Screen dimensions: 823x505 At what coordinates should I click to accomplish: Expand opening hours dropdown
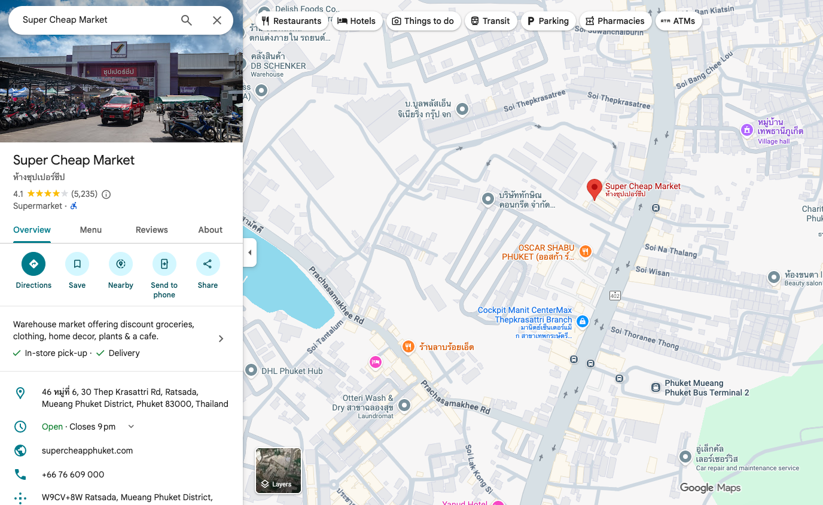click(132, 427)
